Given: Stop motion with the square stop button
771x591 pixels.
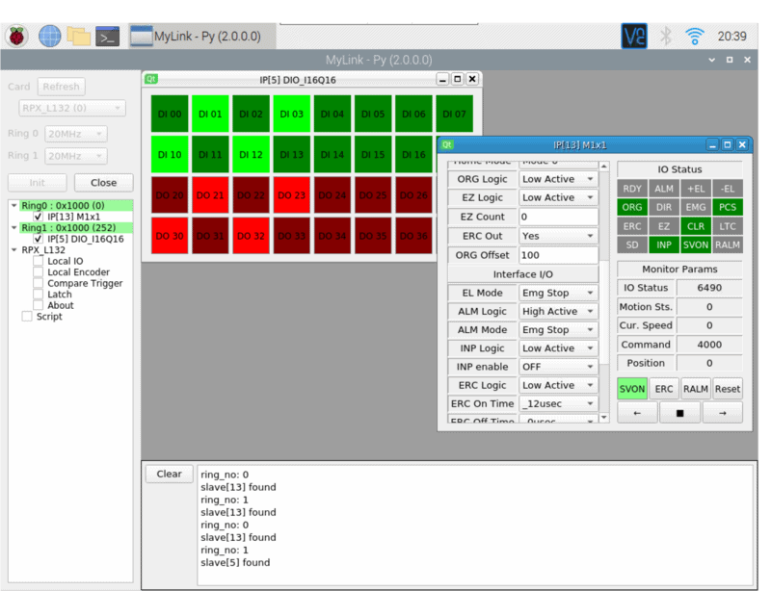Looking at the screenshot, I should 680,413.
